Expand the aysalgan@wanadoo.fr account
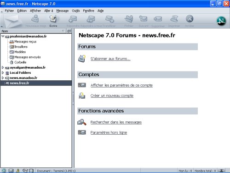Image resolution: width=230 pixels, height=173 pixels. [x=3, y=67]
